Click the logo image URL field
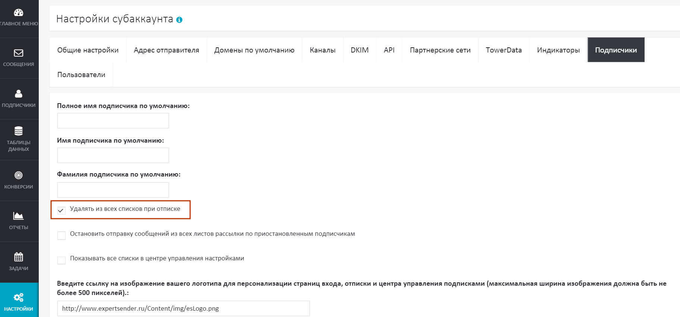 pyautogui.click(x=183, y=308)
